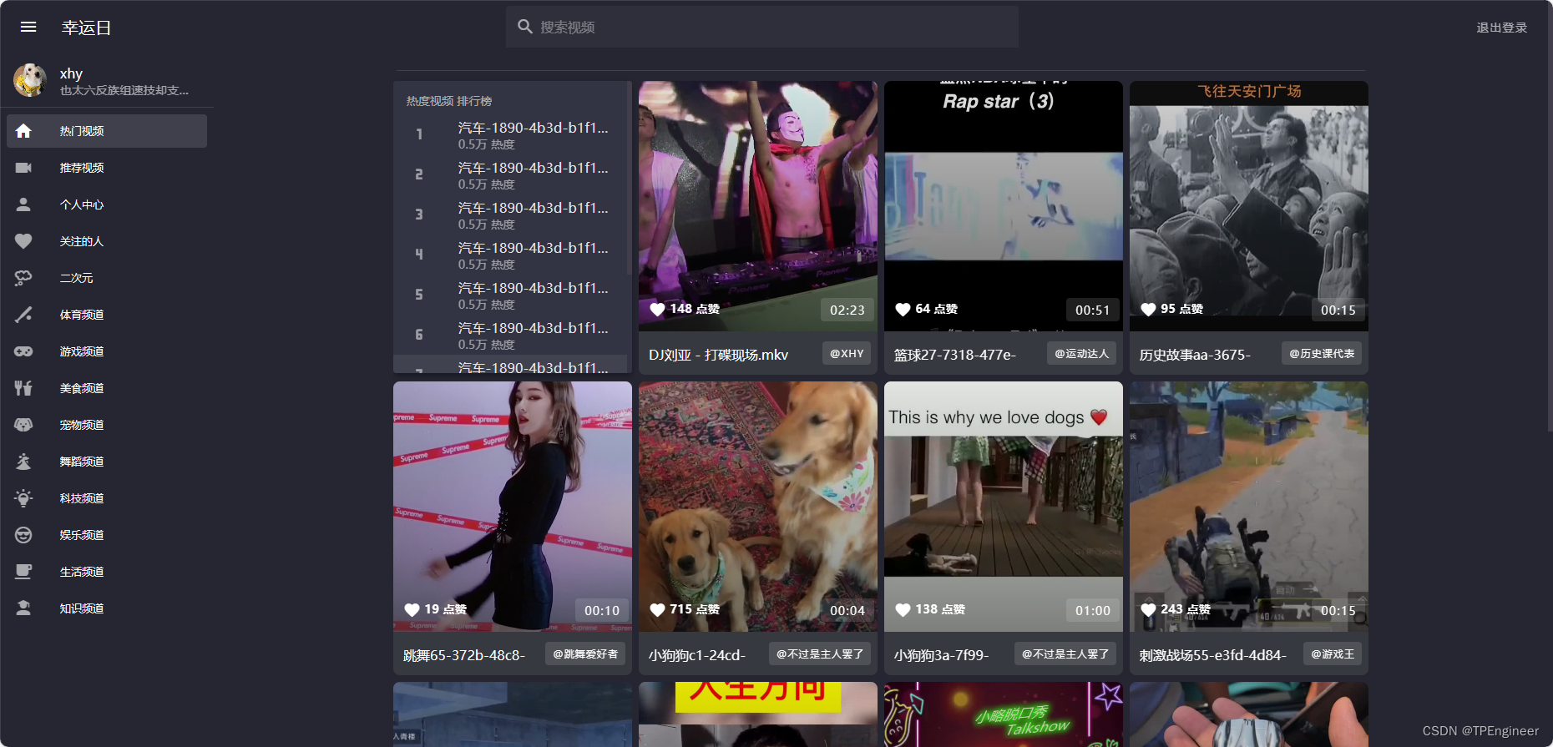
Task: Open the @运动达人 author tag
Action: (x=1081, y=353)
